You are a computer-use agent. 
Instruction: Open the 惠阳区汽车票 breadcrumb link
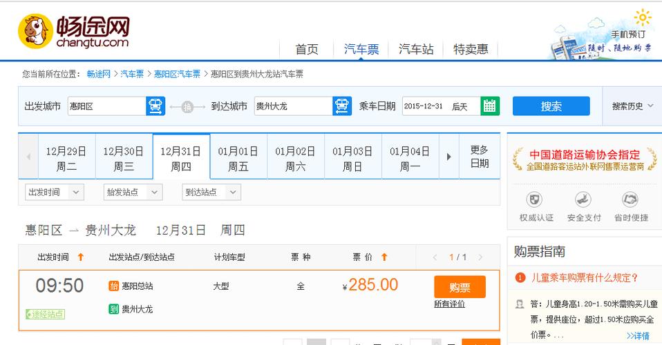(178, 75)
